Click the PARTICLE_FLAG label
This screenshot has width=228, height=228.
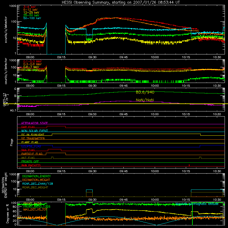[32, 154]
